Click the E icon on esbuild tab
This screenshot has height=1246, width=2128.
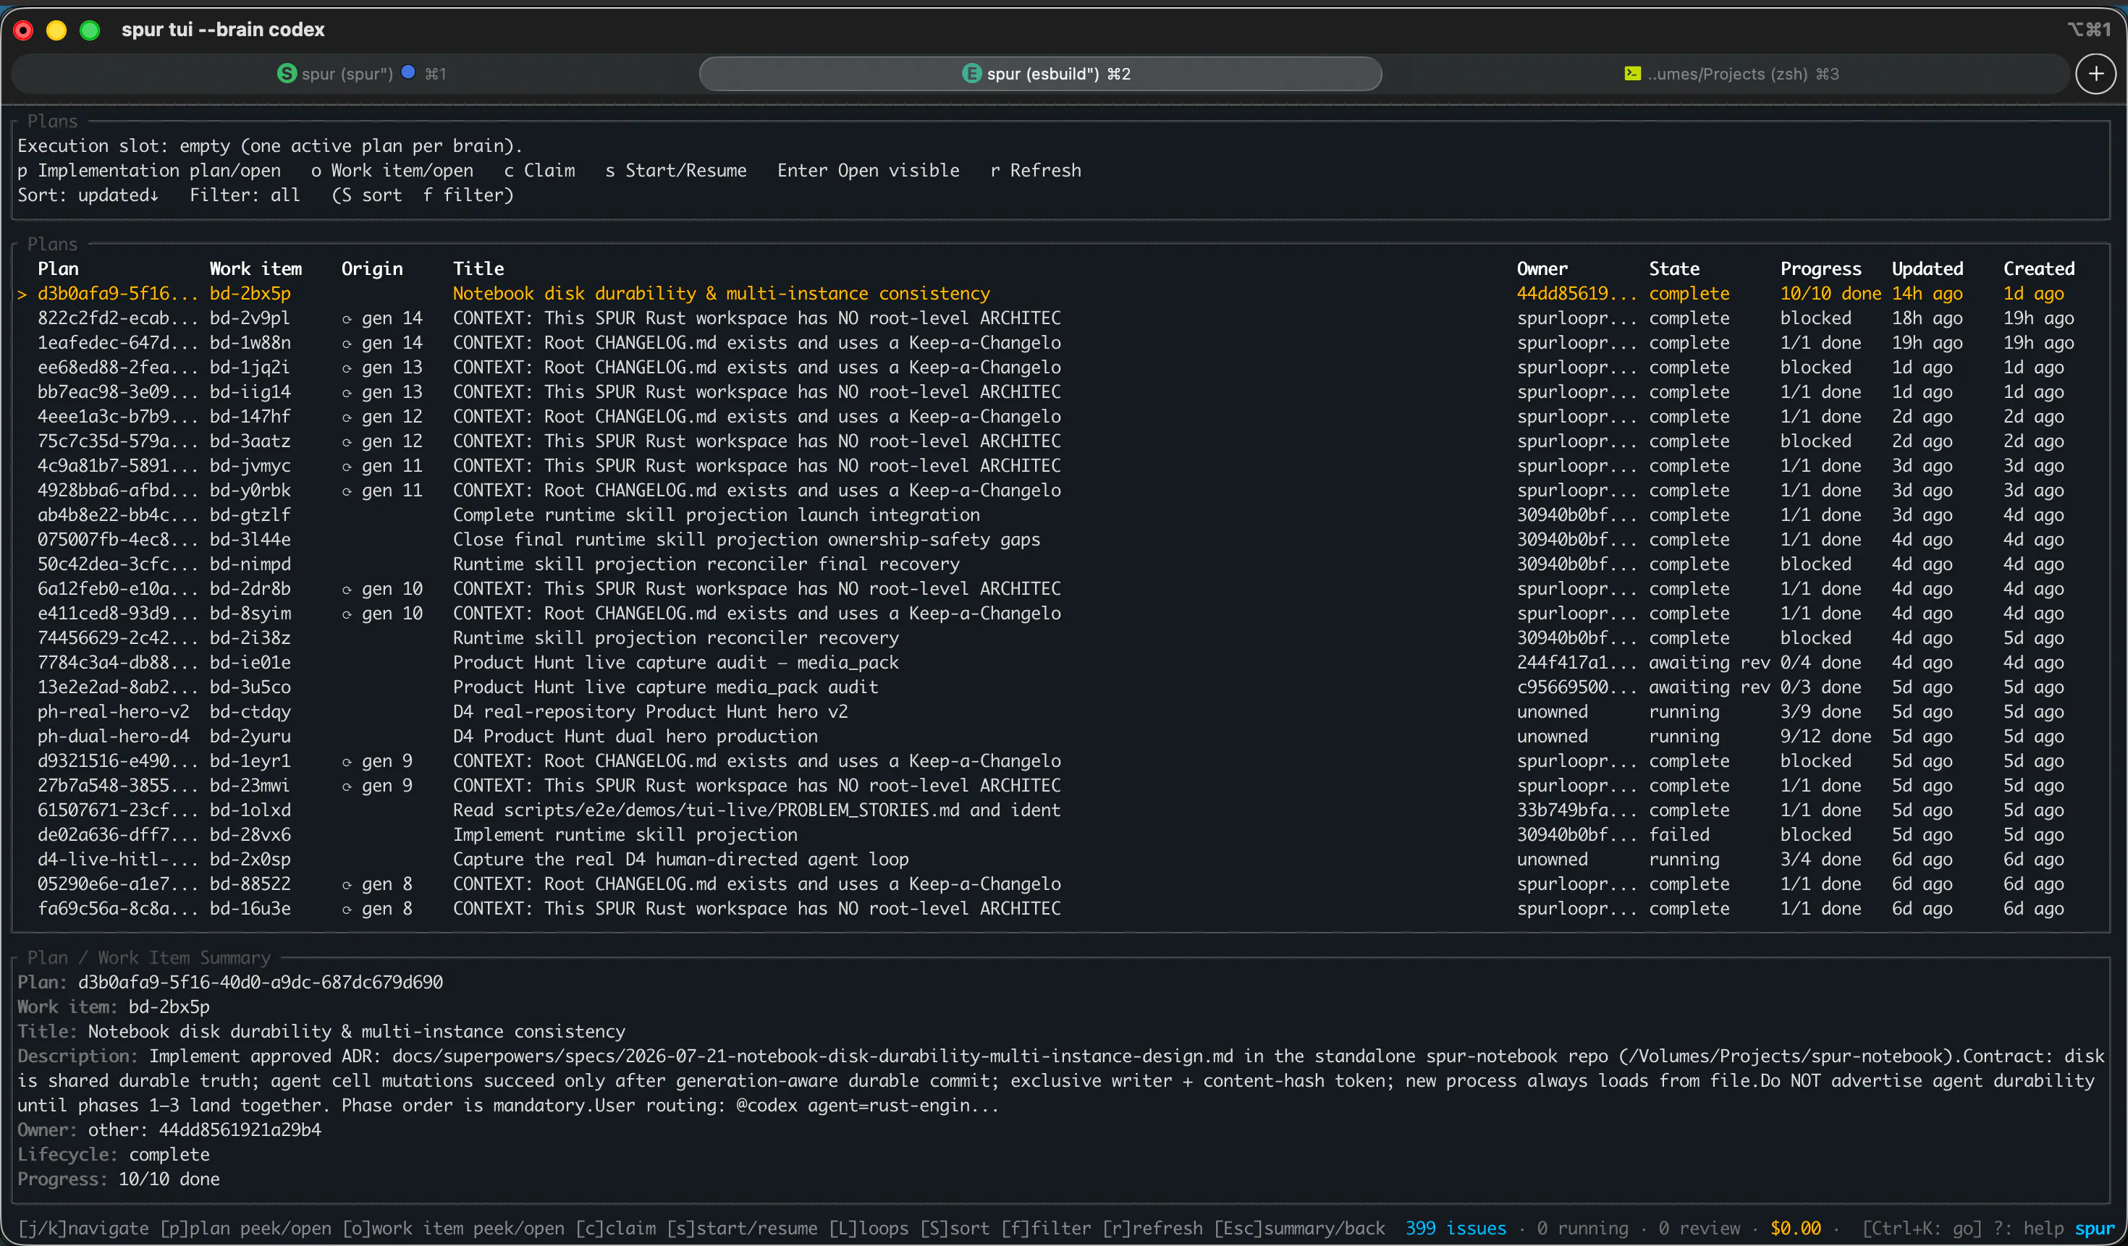point(972,74)
